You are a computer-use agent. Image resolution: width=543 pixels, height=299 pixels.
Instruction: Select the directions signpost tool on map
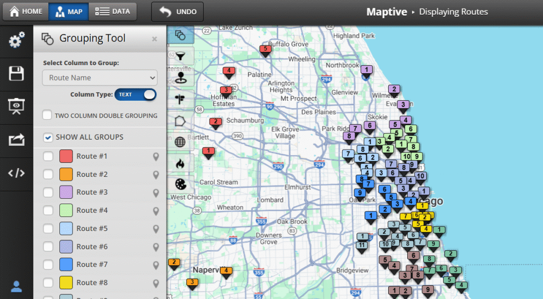coord(180,99)
